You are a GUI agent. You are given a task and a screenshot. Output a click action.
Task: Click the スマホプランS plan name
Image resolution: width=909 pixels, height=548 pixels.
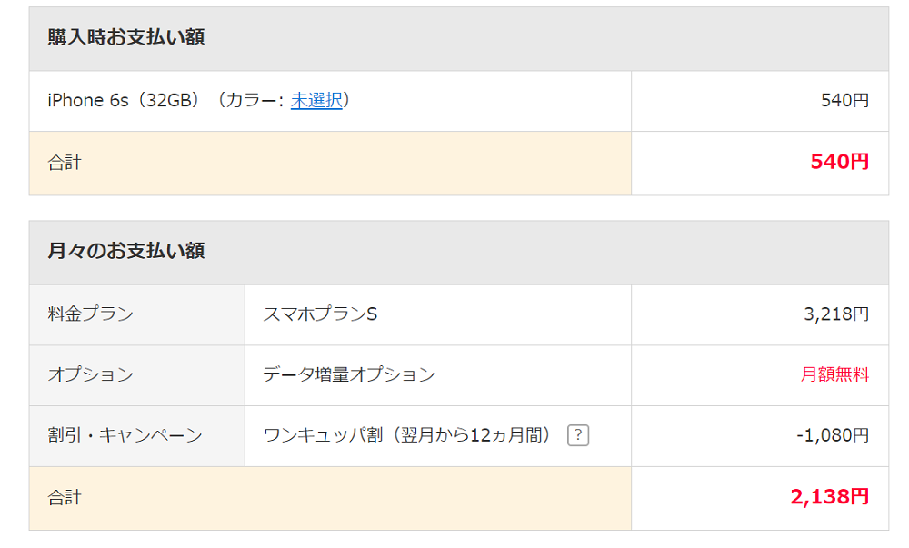click(320, 314)
